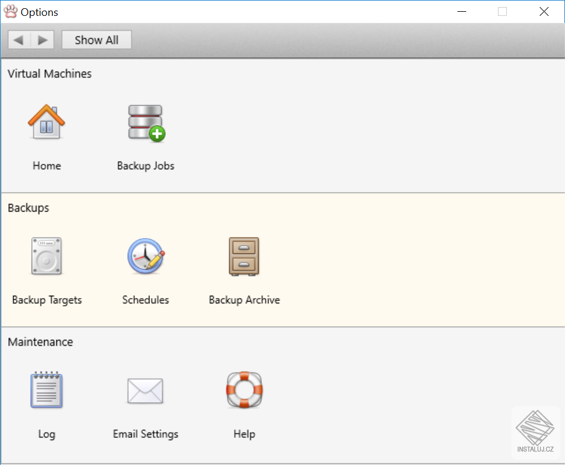Click the Schedules label

(x=146, y=300)
